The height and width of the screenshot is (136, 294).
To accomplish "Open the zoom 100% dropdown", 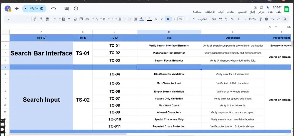I will [x=250, y=19].
